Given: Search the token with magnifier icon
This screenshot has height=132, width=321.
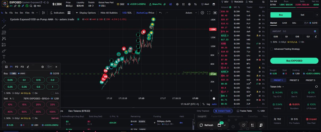Looking at the screenshot, I should (31, 6).
